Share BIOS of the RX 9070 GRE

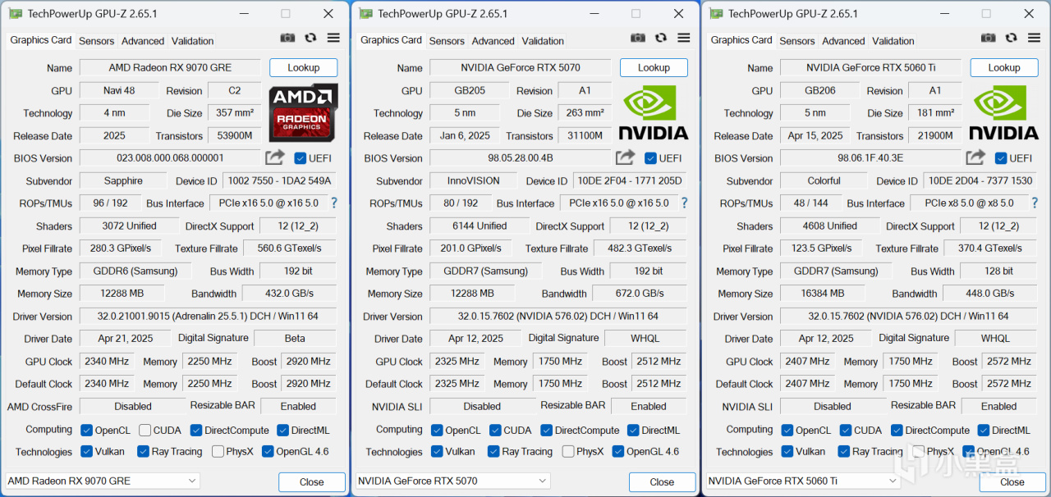275,157
